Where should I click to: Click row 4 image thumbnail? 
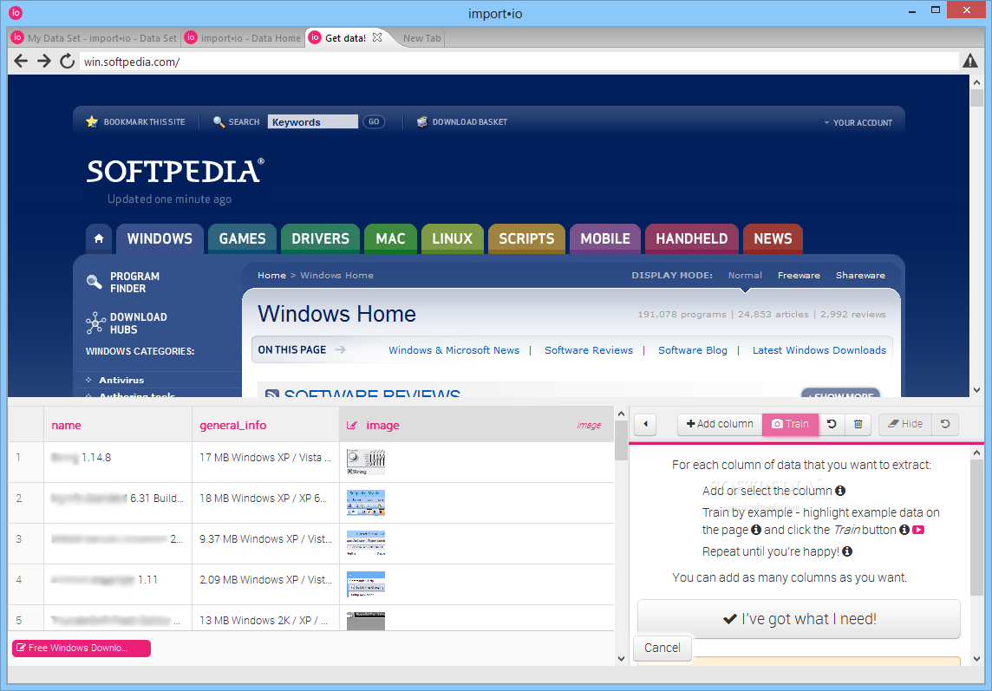(x=366, y=584)
